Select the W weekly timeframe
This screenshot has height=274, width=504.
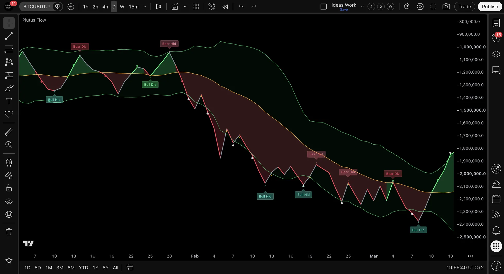[122, 7]
